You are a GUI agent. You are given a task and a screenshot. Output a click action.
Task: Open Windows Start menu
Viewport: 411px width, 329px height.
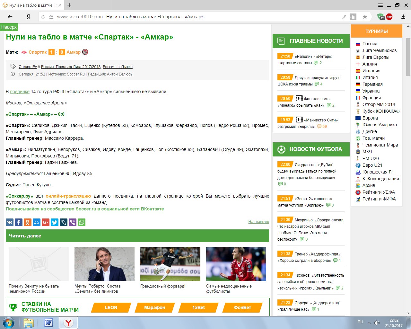pos(9,323)
